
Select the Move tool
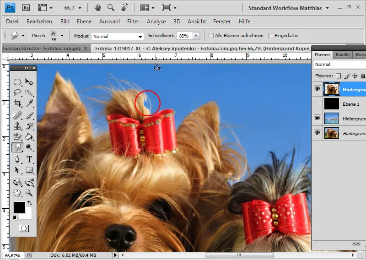29,82
